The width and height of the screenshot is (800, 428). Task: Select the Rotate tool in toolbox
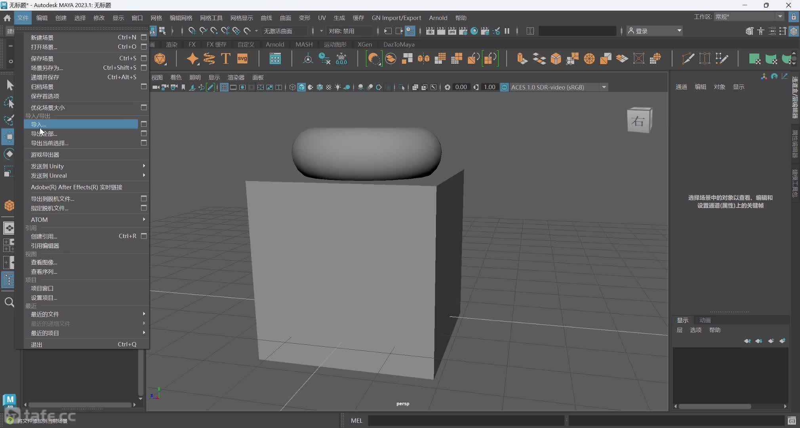coord(10,154)
